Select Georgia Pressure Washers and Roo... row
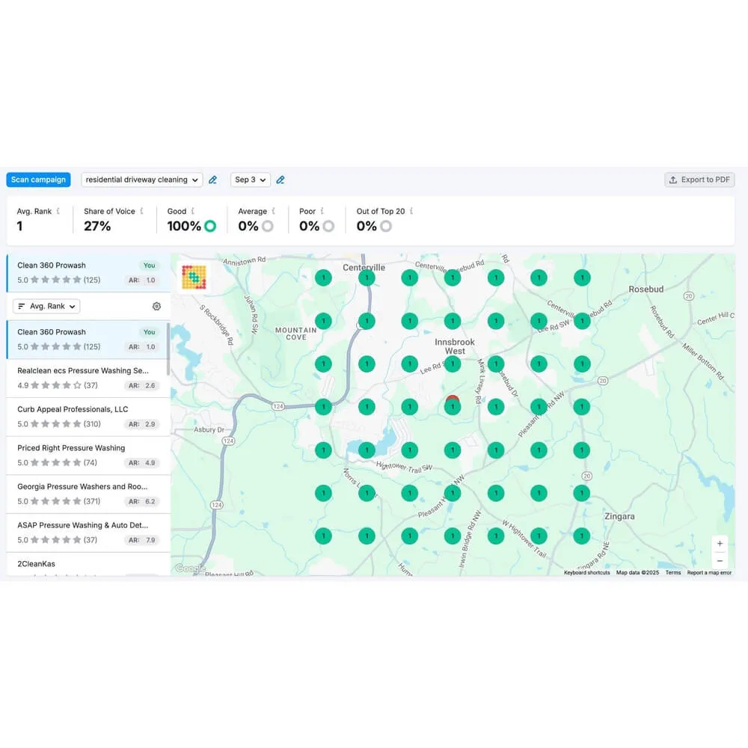Screen dimensions: 748x748 [88, 494]
